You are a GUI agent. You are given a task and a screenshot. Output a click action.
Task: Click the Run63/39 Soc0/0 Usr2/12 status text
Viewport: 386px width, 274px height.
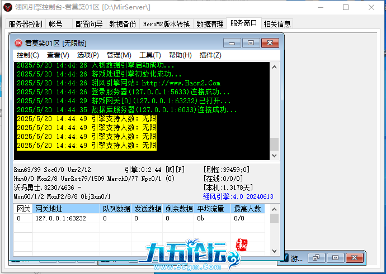click(53, 170)
